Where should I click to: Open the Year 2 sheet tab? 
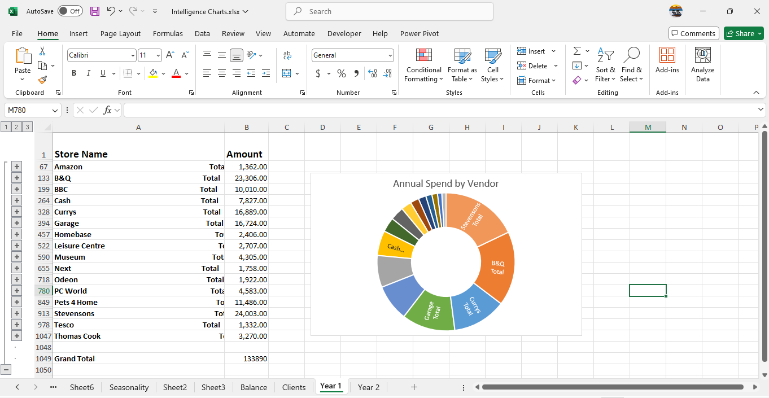click(369, 387)
